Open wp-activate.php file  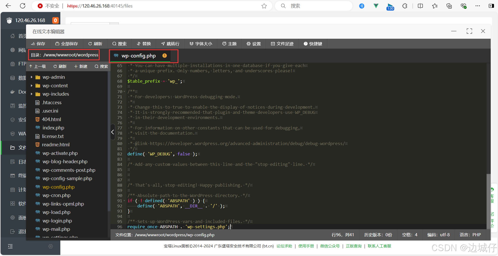[x=60, y=153]
